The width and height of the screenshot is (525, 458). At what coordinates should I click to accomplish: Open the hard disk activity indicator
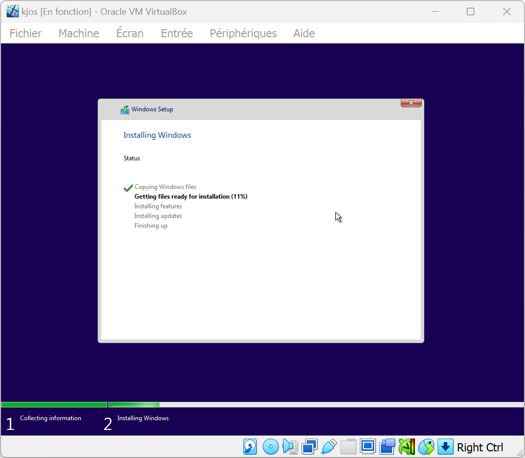click(x=250, y=447)
